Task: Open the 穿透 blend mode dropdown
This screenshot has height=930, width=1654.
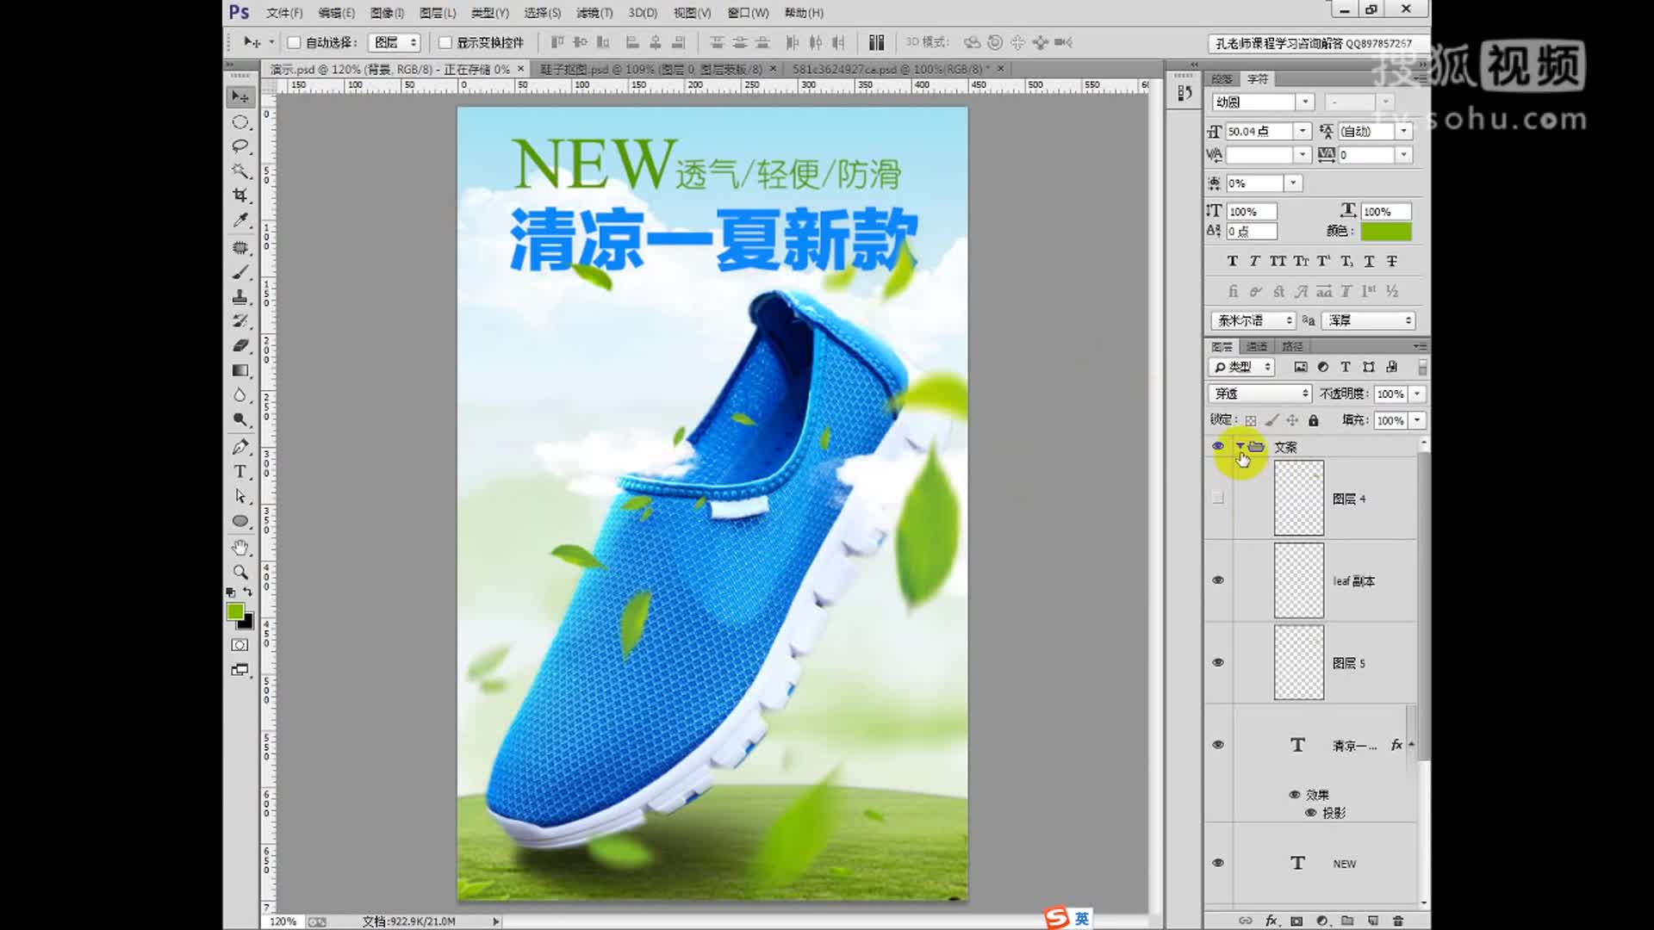Action: [1260, 394]
